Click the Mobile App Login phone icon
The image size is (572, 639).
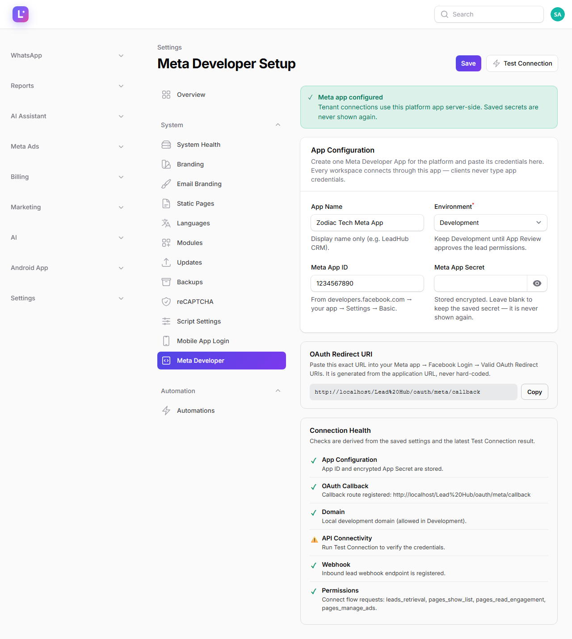click(166, 341)
